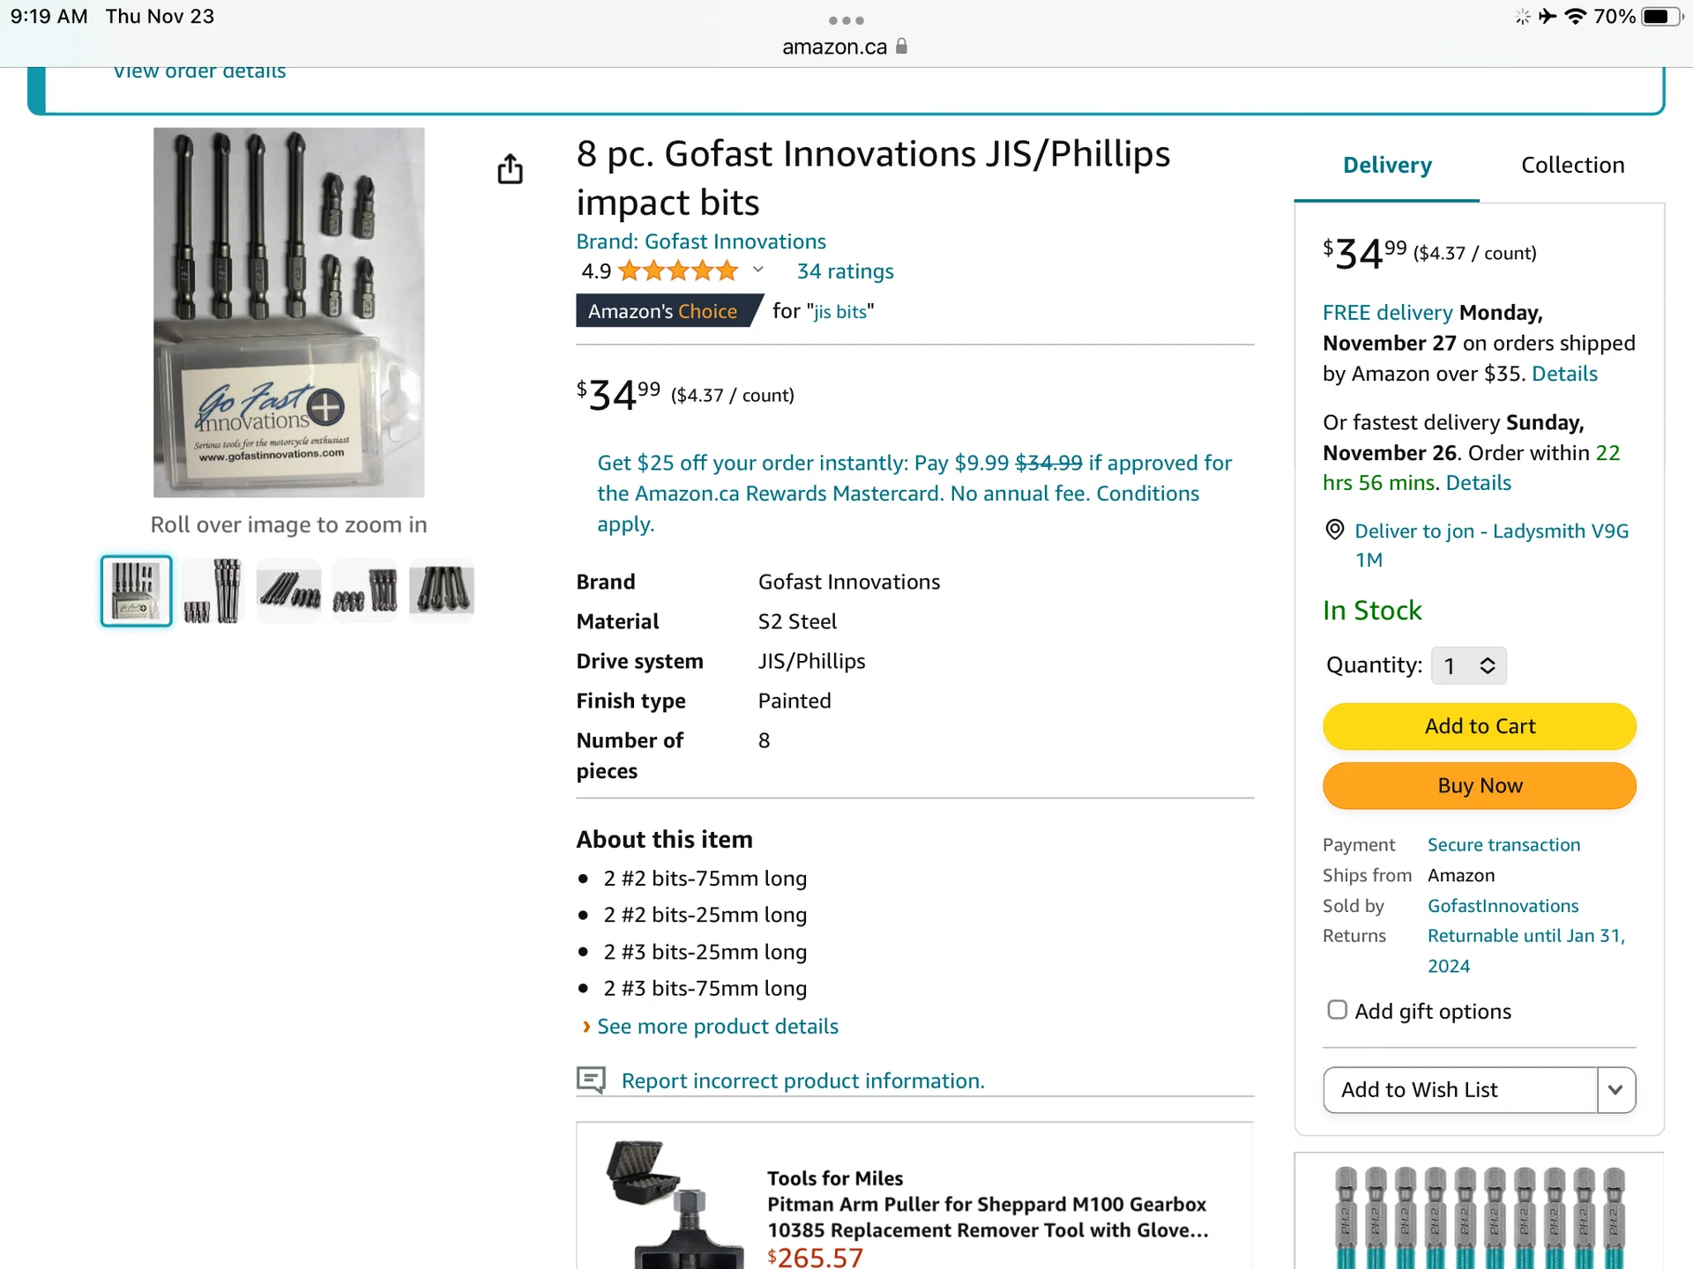
Task: Select the Delivery tab
Action: (x=1386, y=166)
